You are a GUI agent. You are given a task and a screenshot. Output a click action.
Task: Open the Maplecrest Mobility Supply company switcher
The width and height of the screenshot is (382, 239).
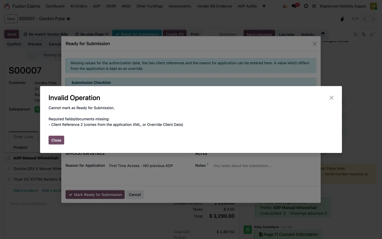pyautogui.click(x=343, y=6)
